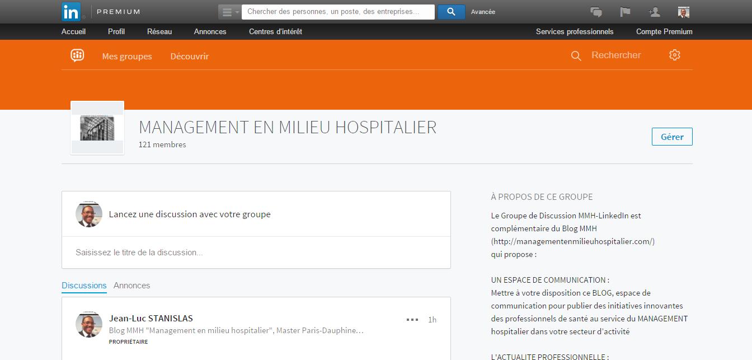This screenshot has width=752, height=360.
Task: Click the PROPRIÉTAIRE badge text
Action: click(x=129, y=342)
